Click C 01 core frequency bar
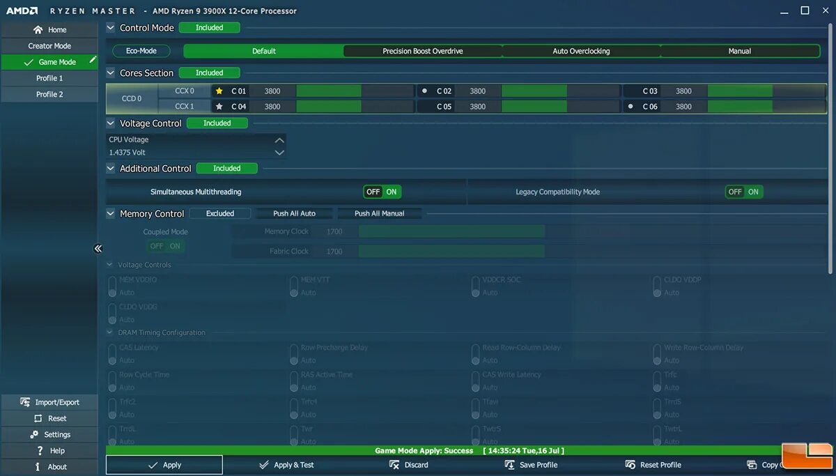836x476 pixels. 355,91
